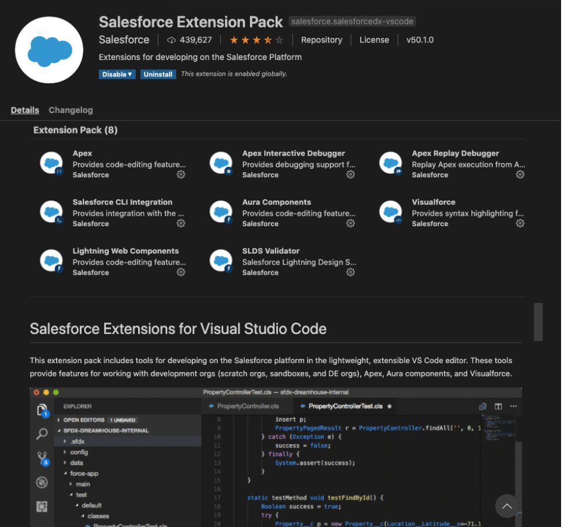Click the Apex Interactive Debugger cloud icon

click(x=221, y=163)
